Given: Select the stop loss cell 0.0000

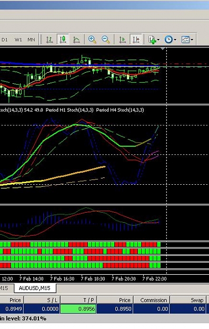Looking at the screenshot, I should pyautogui.click(x=42, y=308).
